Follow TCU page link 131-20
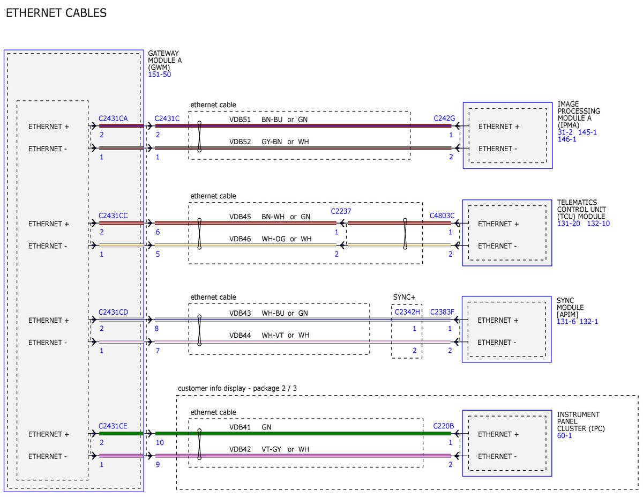 pos(569,224)
